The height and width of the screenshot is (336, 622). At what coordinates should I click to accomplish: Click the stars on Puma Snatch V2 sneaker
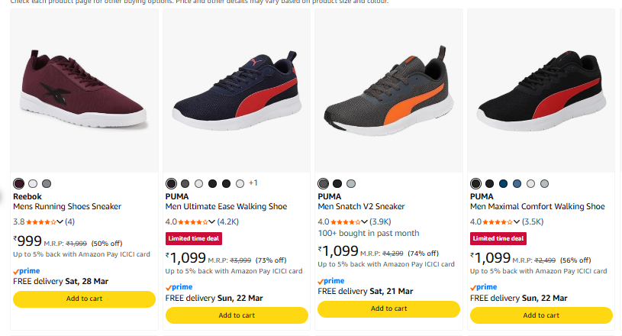(346, 221)
